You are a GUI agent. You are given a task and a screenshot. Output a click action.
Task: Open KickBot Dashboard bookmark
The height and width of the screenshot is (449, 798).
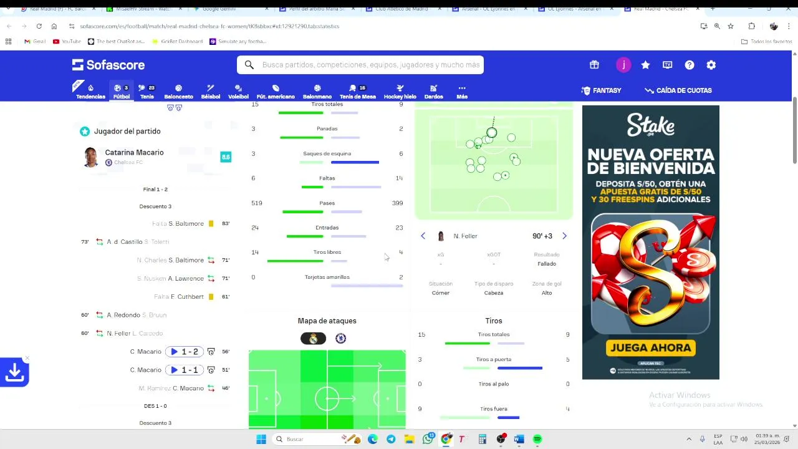pyautogui.click(x=178, y=41)
